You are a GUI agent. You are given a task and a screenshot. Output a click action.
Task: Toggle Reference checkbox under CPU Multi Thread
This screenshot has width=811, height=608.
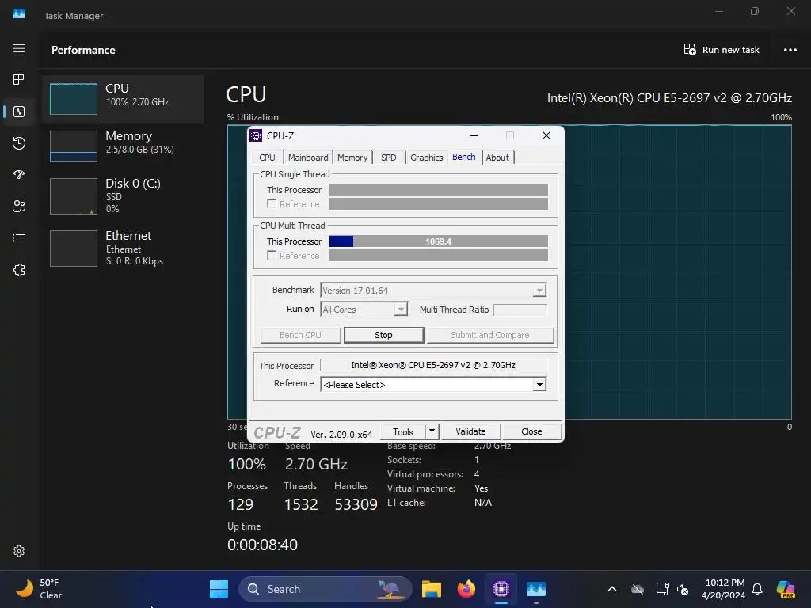[x=272, y=255]
